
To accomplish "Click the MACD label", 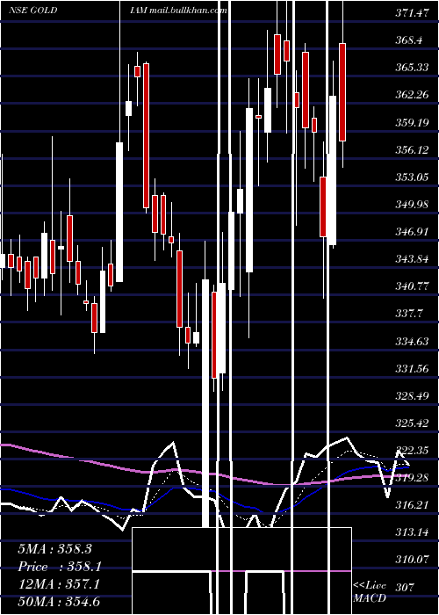I will [x=370, y=598].
